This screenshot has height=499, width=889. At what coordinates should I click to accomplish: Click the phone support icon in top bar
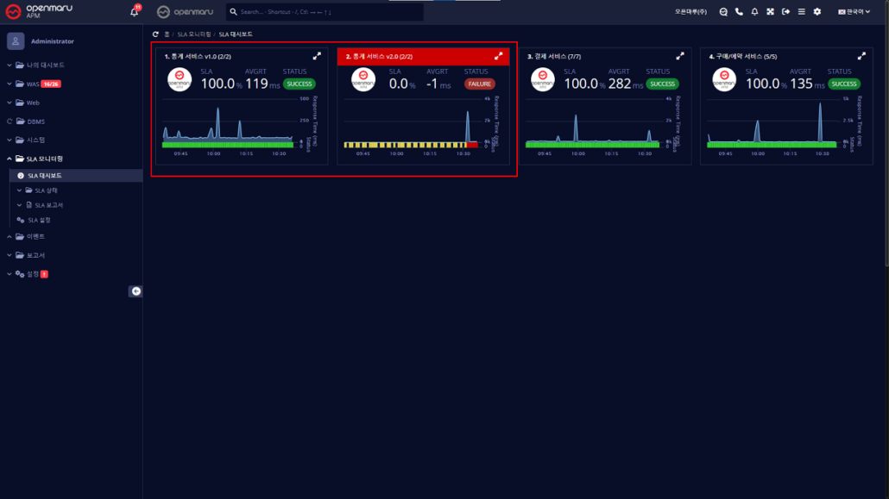pos(739,11)
